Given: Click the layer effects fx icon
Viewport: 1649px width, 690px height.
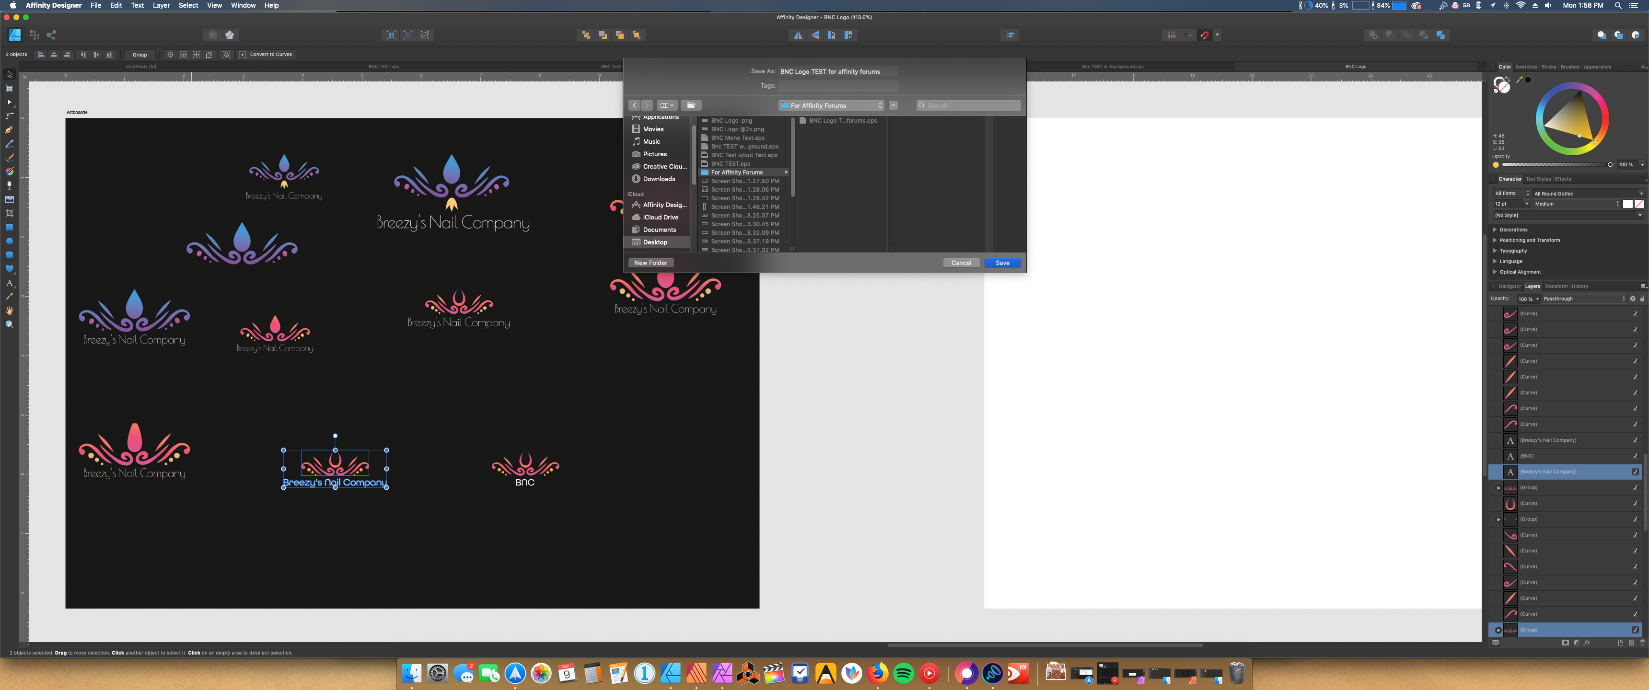Looking at the screenshot, I should (1587, 643).
